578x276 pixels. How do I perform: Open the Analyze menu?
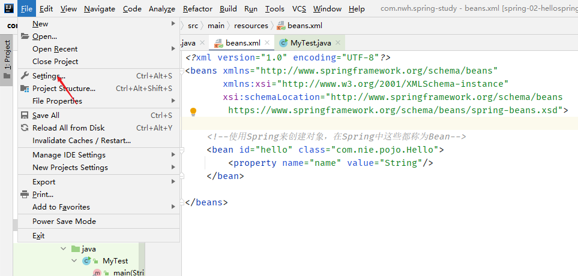point(162,9)
